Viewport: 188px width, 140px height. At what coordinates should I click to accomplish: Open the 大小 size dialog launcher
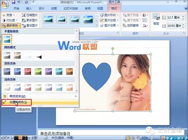pyautogui.click(x=184, y=33)
